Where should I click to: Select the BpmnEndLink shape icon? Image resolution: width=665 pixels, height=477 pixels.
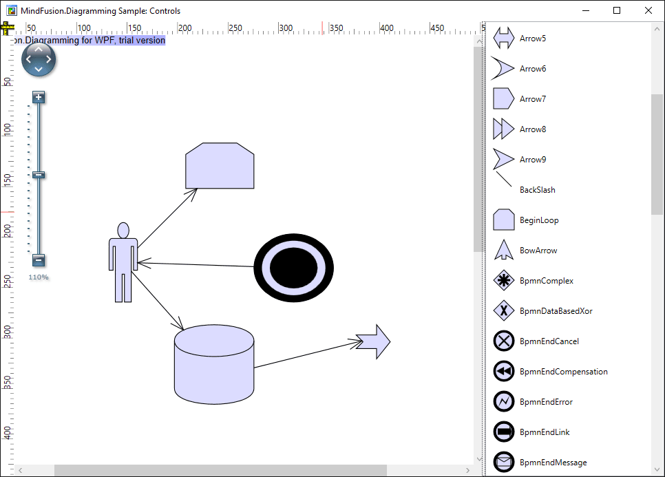point(503,432)
